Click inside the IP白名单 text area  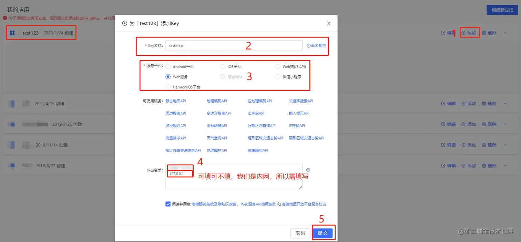pos(234,177)
